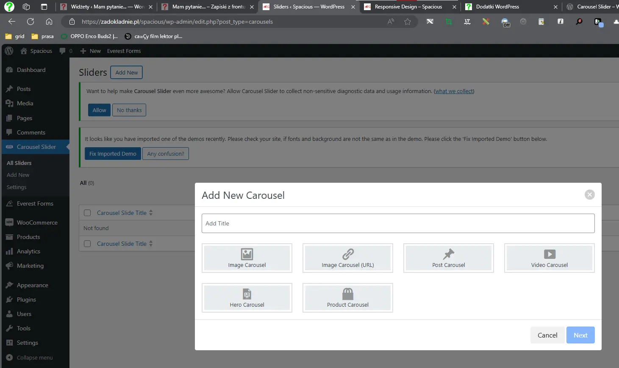Select the Product Carousel store icon
The height and width of the screenshot is (368, 619).
click(x=347, y=294)
